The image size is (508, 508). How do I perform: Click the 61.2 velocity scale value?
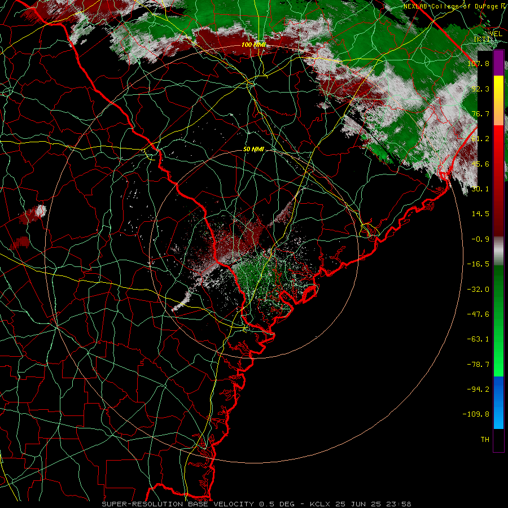tap(480, 139)
